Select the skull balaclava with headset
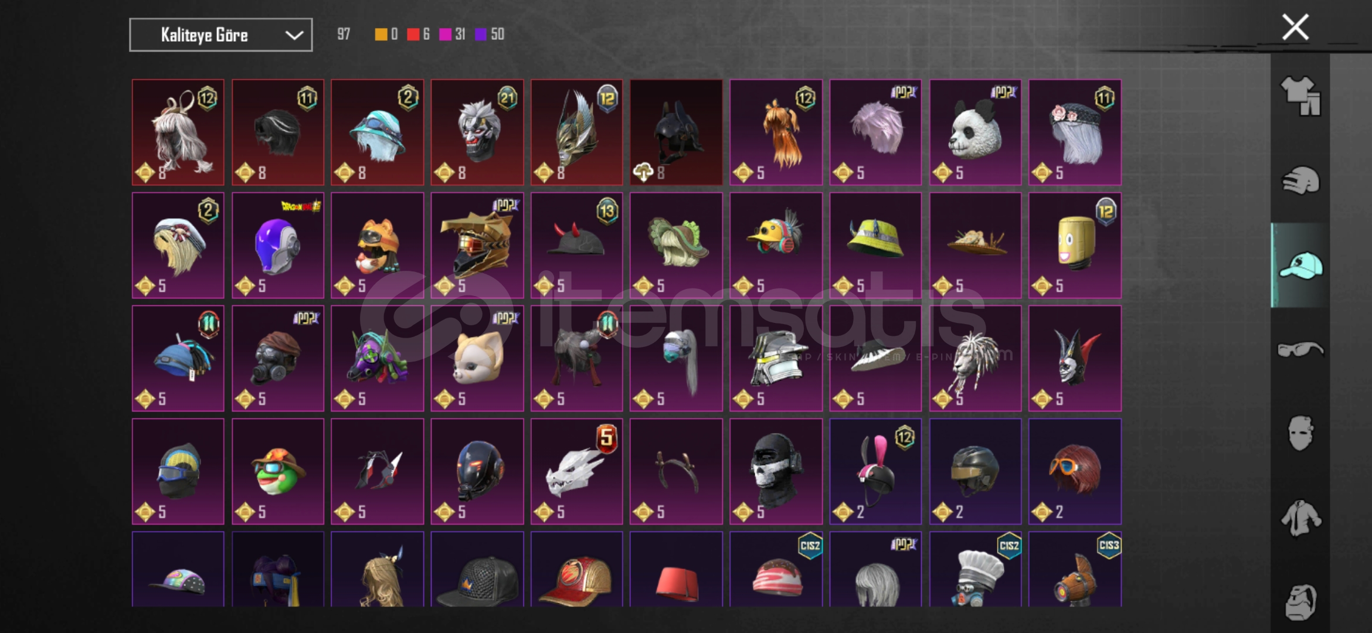The width and height of the screenshot is (1372, 633). (x=776, y=471)
